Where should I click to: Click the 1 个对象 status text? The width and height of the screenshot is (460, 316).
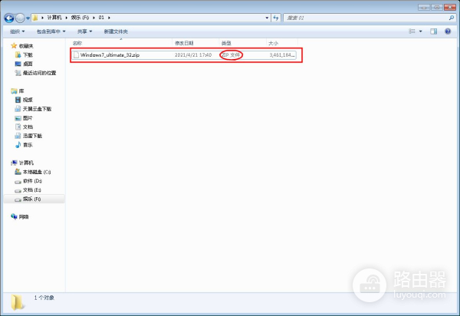pyautogui.click(x=44, y=298)
